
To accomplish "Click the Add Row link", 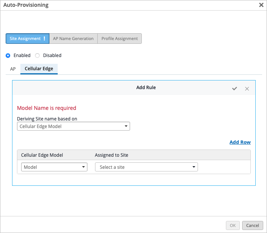I will tap(240, 142).
